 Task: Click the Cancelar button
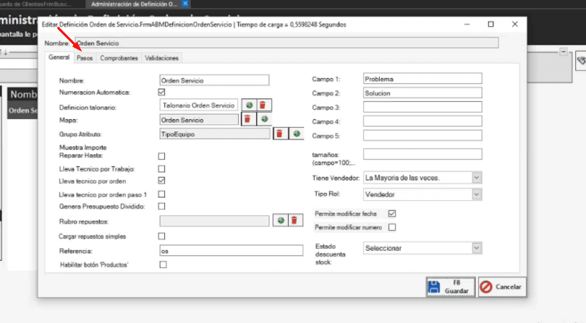coord(501,287)
